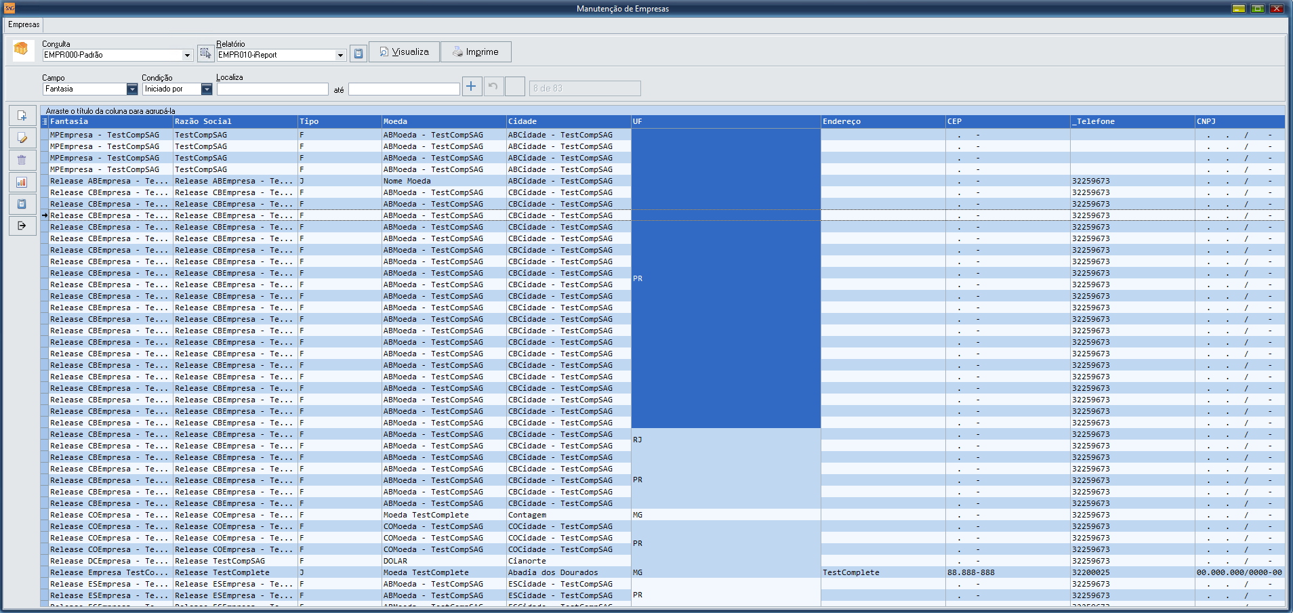Open the bar chart icon in sidebar

[22, 182]
